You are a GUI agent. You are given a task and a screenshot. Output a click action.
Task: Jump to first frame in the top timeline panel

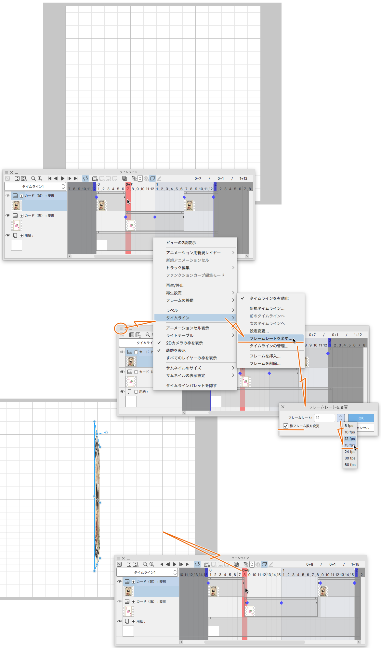[50, 178]
